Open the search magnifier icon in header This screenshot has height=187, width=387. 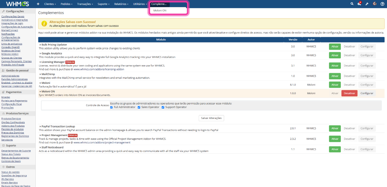point(352,4)
